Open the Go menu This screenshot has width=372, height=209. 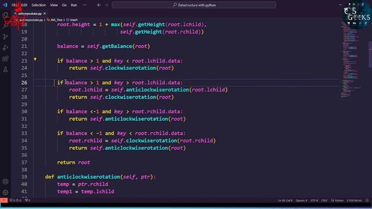pyautogui.click(x=65, y=5)
